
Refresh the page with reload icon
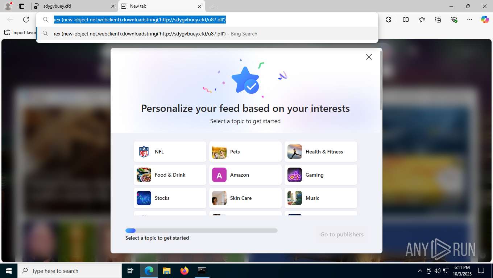[26, 20]
